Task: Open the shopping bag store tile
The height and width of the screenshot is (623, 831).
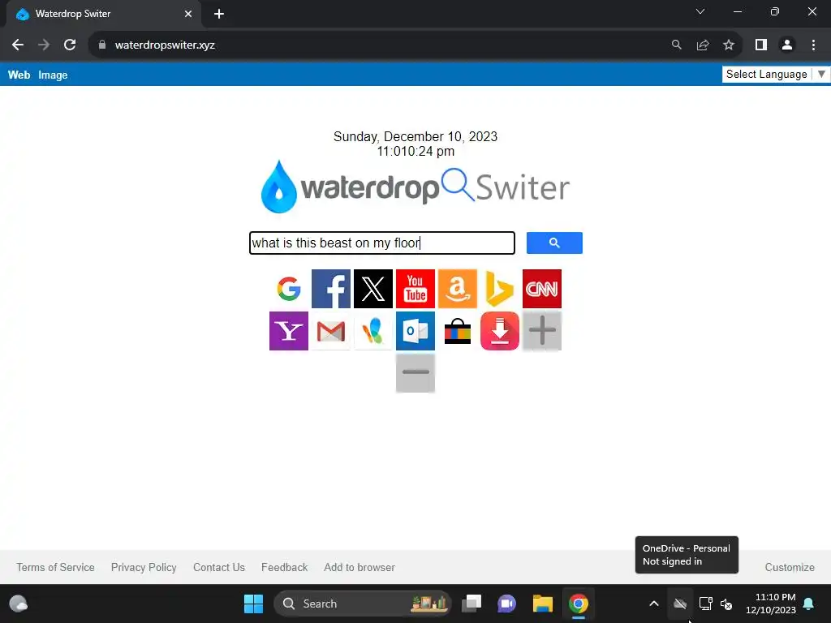Action: 458,331
